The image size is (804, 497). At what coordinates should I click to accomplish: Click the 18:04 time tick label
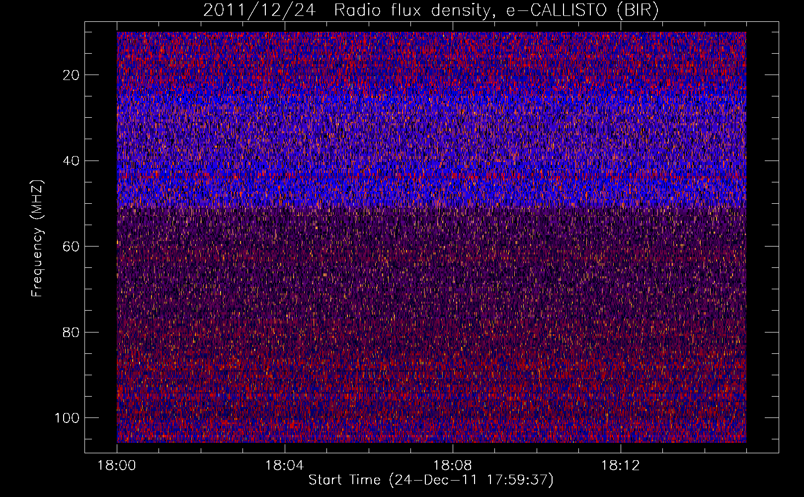click(x=285, y=466)
